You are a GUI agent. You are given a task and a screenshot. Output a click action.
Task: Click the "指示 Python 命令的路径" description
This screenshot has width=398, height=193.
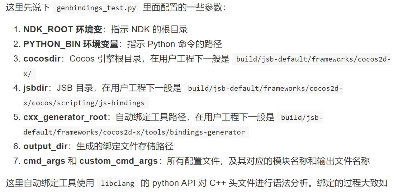tap(174, 44)
